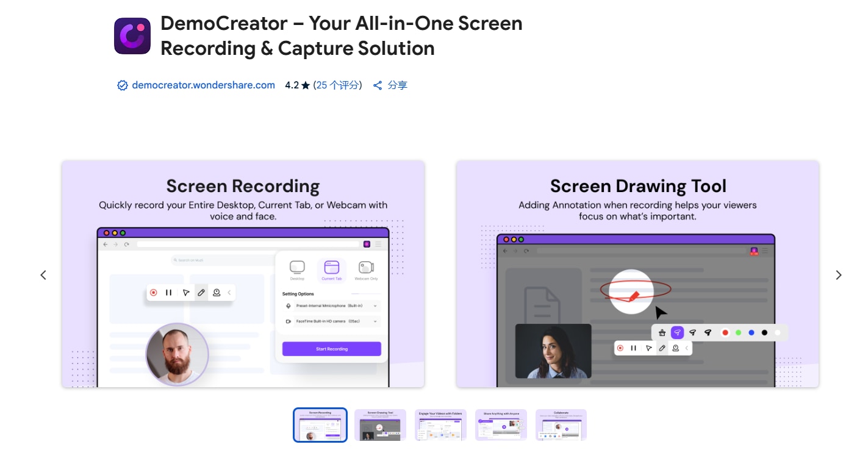
Task: Click the red record icon in Screen Recording slide
Action: click(x=154, y=293)
